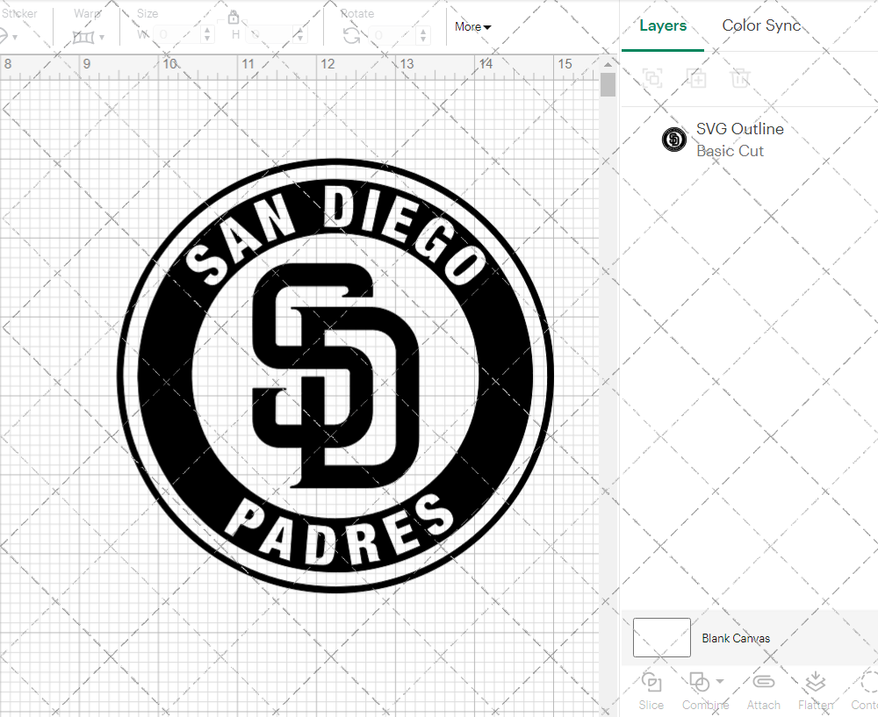Image resolution: width=878 pixels, height=717 pixels.
Task: Click the Blank Canvas label
Action: 736,638
